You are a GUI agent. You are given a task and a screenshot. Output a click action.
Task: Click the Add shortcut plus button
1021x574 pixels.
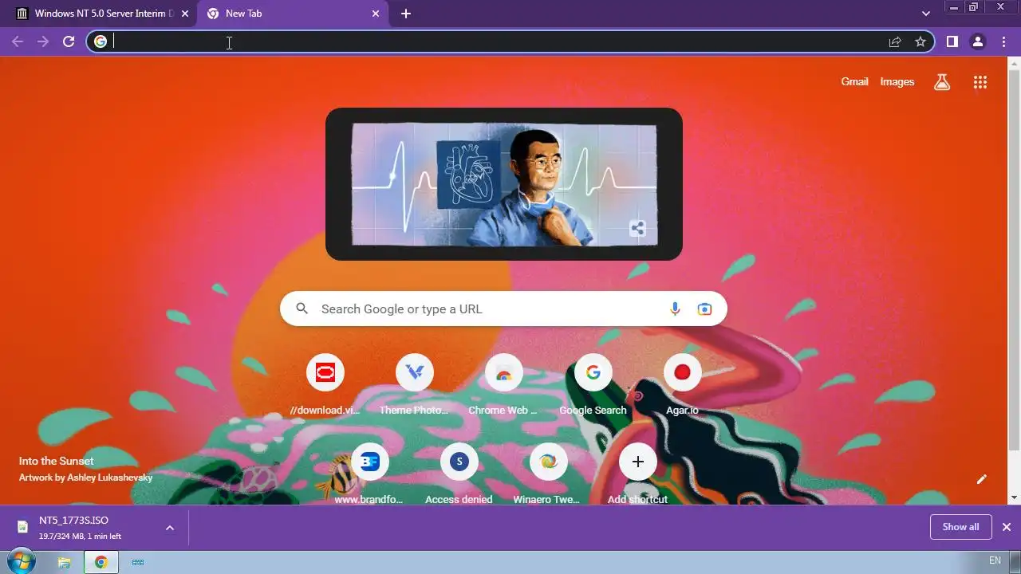pyautogui.click(x=638, y=462)
